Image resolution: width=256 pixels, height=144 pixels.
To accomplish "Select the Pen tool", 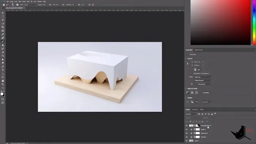I will pyautogui.click(x=3, y=67).
